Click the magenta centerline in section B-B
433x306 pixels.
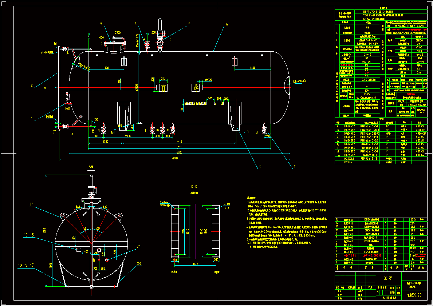(195, 231)
